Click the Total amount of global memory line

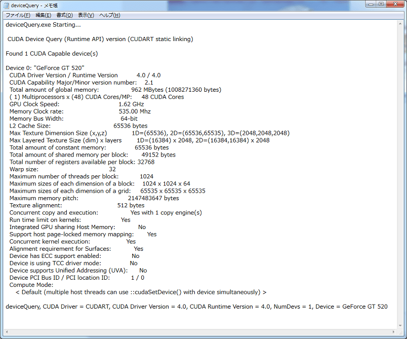[76, 90]
